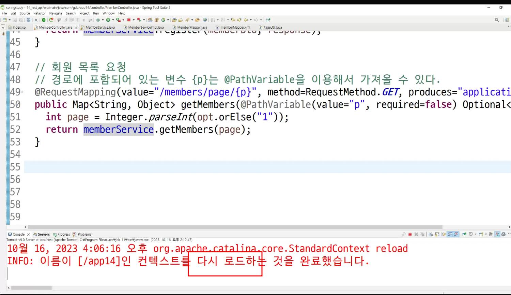Click the editor horizontal scrollbar
This screenshot has width=511, height=295.
coord(235,227)
